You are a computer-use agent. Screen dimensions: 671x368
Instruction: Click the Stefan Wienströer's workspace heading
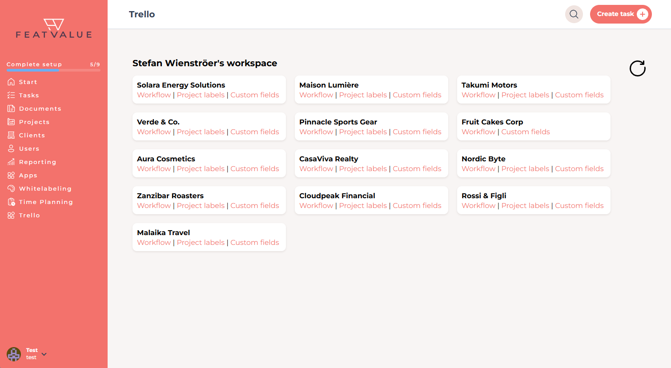click(205, 63)
